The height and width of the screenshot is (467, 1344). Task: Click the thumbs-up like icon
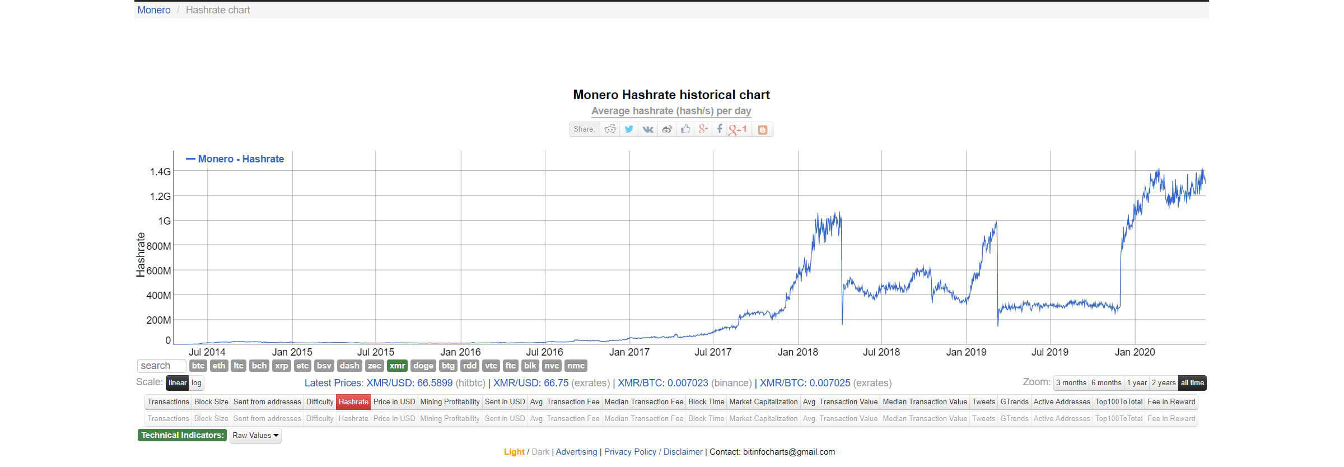point(685,129)
